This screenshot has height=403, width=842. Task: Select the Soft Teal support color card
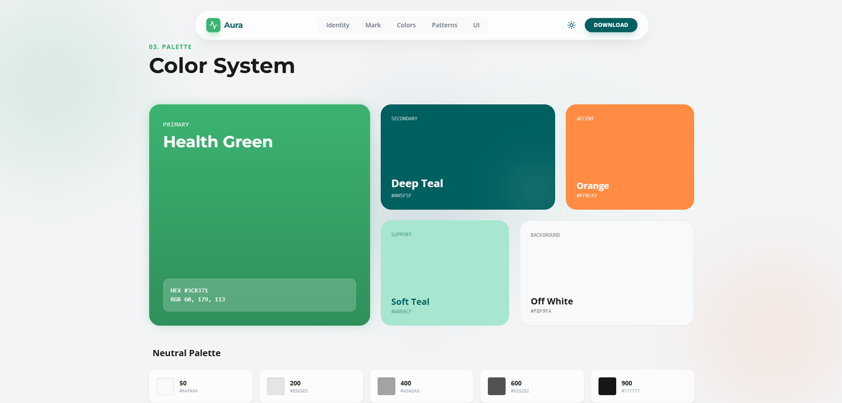[445, 273]
